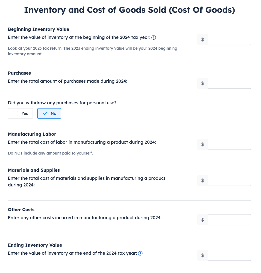
Task: Click dollar sign next to Beginning Inventory field
Action: (x=203, y=39)
